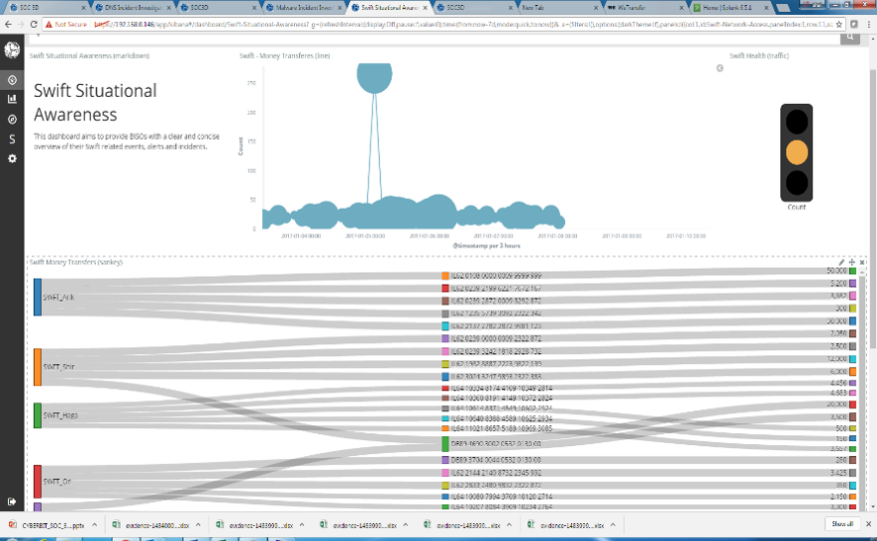Close the downloads bar
The image size is (877, 541).
(x=868, y=524)
